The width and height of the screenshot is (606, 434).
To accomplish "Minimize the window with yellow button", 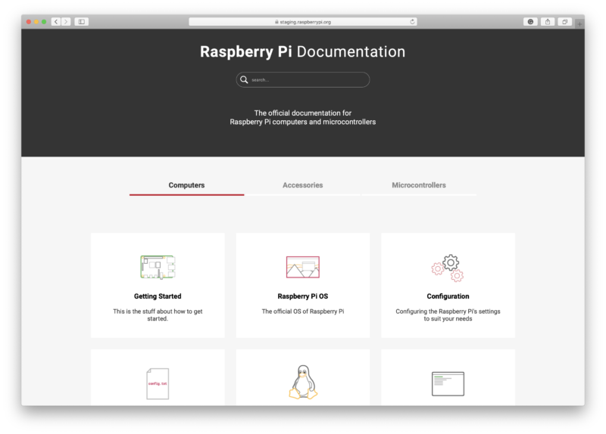I will tap(36, 22).
